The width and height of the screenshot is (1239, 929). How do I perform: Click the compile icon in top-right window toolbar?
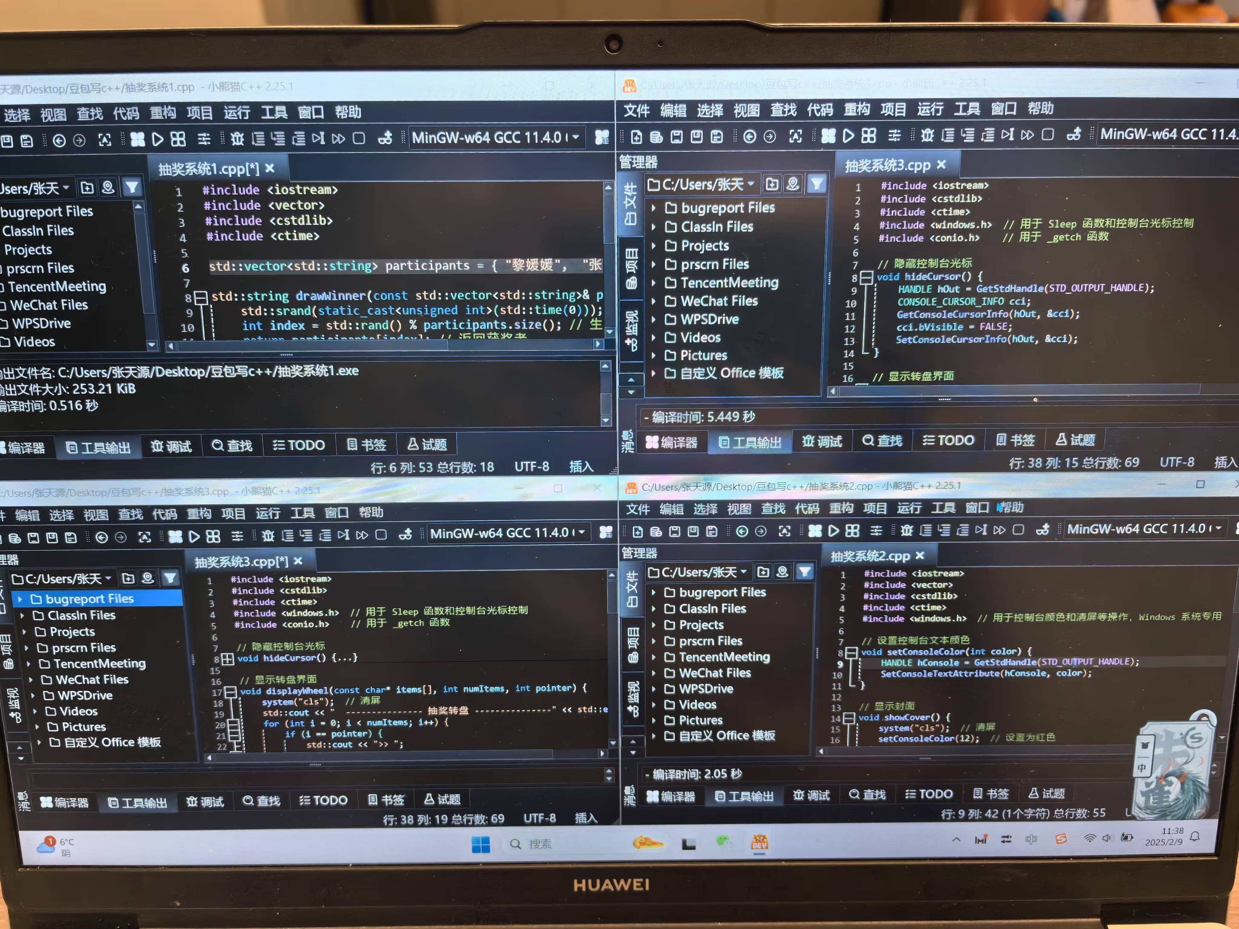coord(829,135)
